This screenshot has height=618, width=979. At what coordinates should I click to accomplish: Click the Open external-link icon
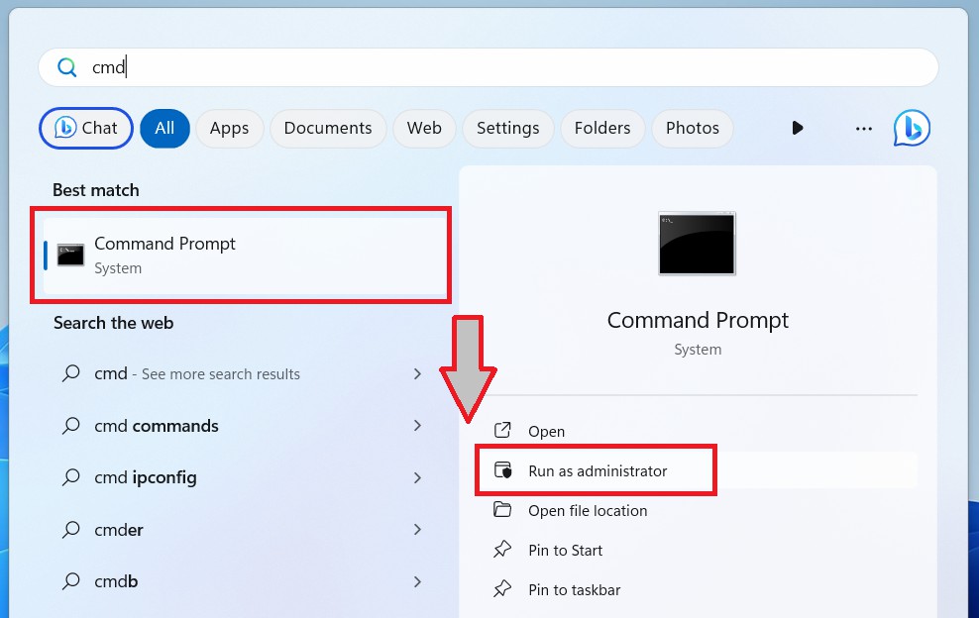502,430
